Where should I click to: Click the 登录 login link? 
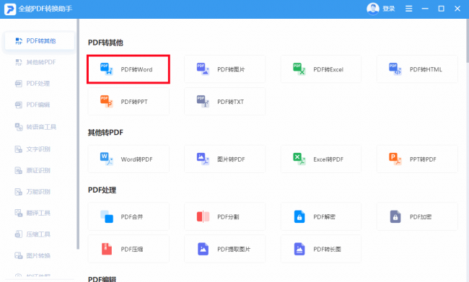(388, 9)
